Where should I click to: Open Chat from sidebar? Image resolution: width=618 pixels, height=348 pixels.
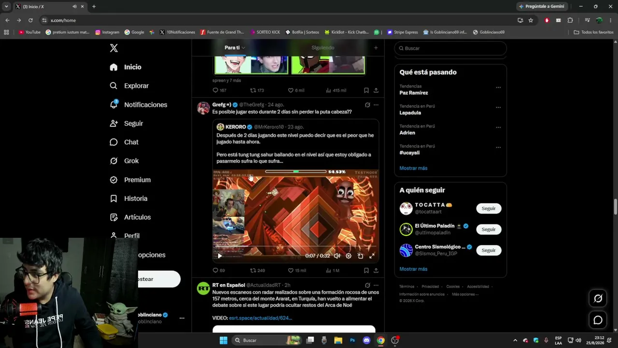pos(124,142)
